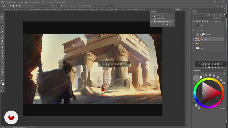Open the Ventana menu

tap(57, 2)
